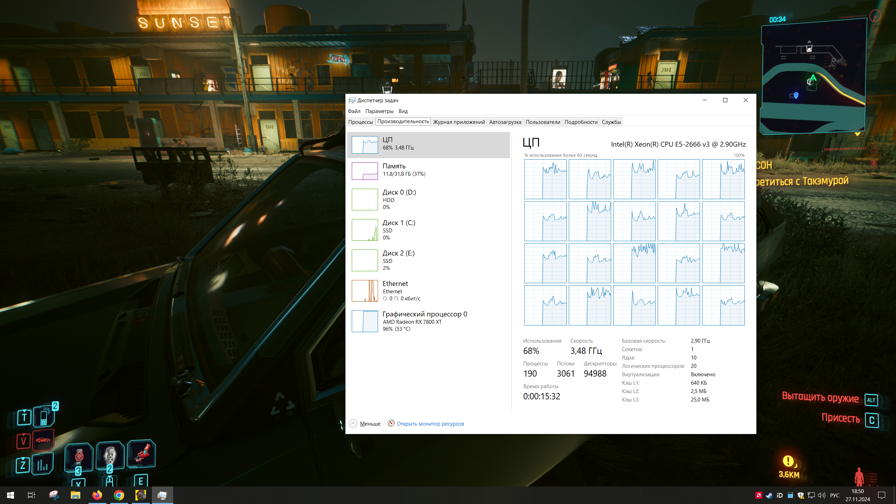This screenshot has width=896, height=504.
Task: Click the Z key prompt in game HUD
Action: click(x=23, y=465)
